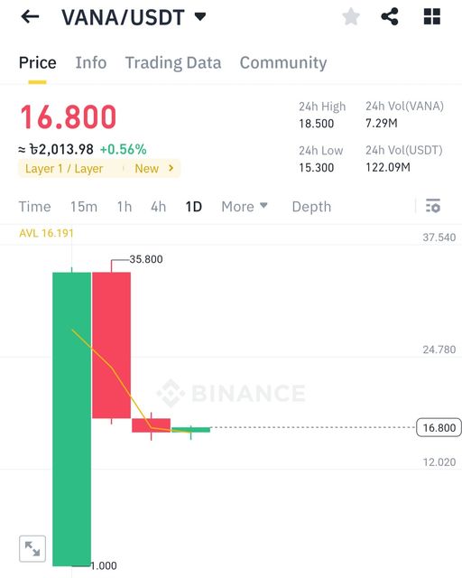Expand the VANA/USDT pair dropdown
This screenshot has height=578, width=462.
point(200,16)
